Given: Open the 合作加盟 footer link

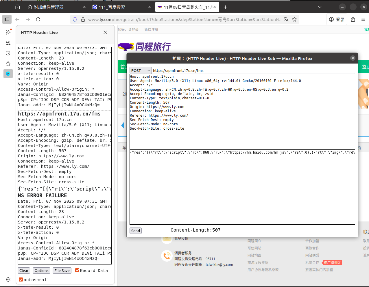Looking at the screenshot, I should [x=312, y=241].
